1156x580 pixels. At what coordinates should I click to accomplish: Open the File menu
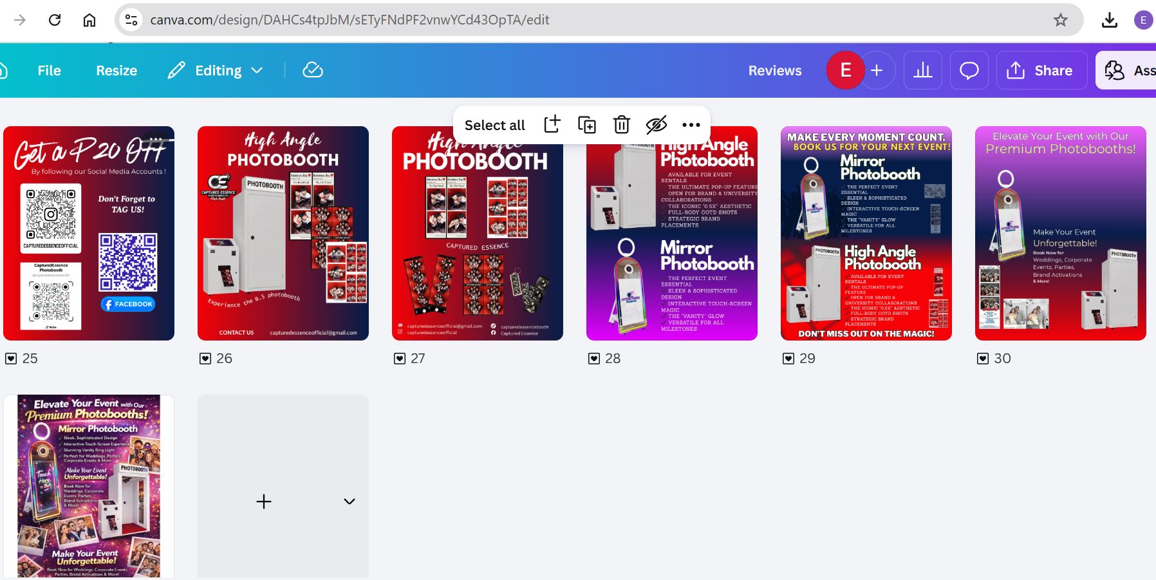coord(50,70)
